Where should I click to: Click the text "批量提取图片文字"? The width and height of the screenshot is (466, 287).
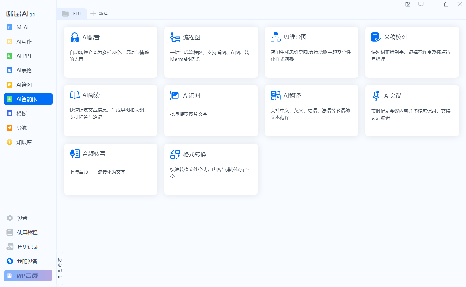pyautogui.click(x=189, y=114)
